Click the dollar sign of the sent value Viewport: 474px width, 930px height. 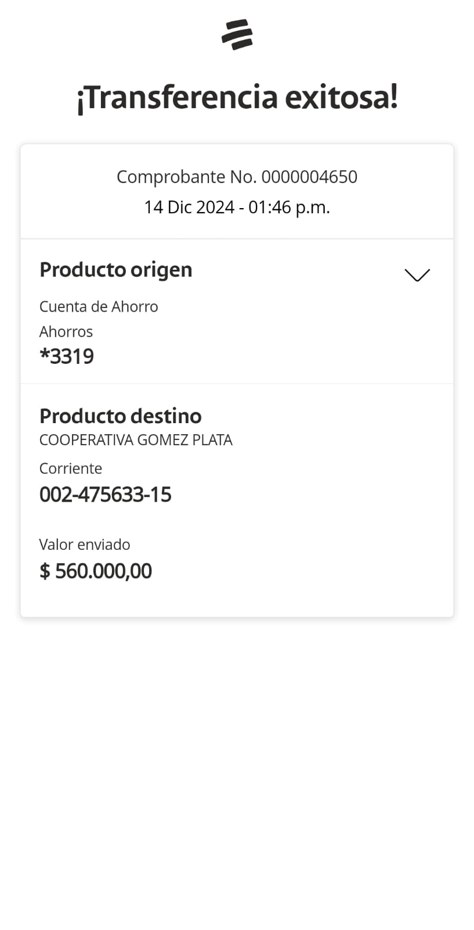click(45, 571)
